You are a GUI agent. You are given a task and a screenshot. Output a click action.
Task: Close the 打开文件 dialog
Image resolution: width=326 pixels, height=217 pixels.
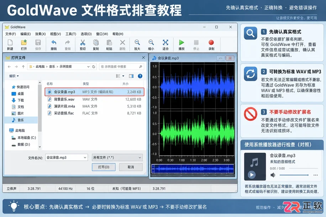pyautogui.click(x=143, y=58)
